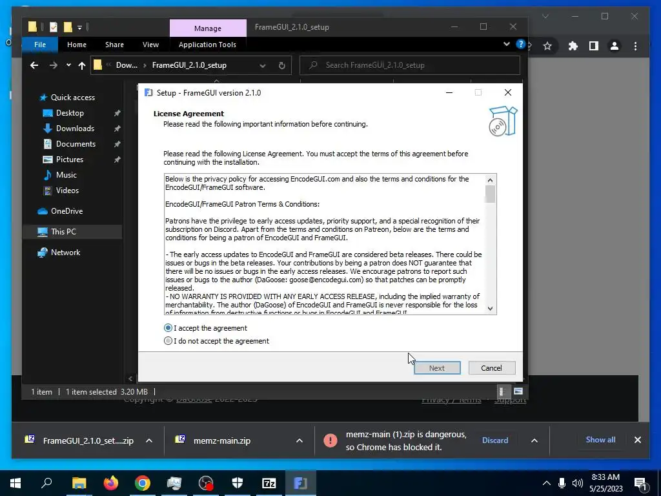Click license text scrollbar down arrow
Screen dimensions: 661x496
point(490,308)
